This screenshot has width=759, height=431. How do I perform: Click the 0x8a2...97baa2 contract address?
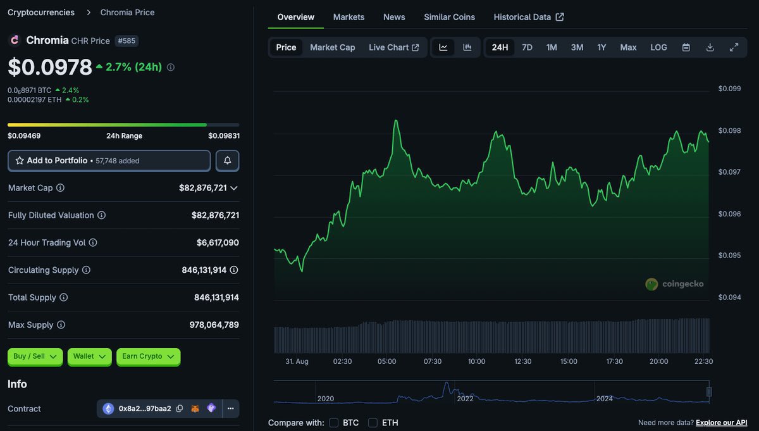pyautogui.click(x=145, y=409)
